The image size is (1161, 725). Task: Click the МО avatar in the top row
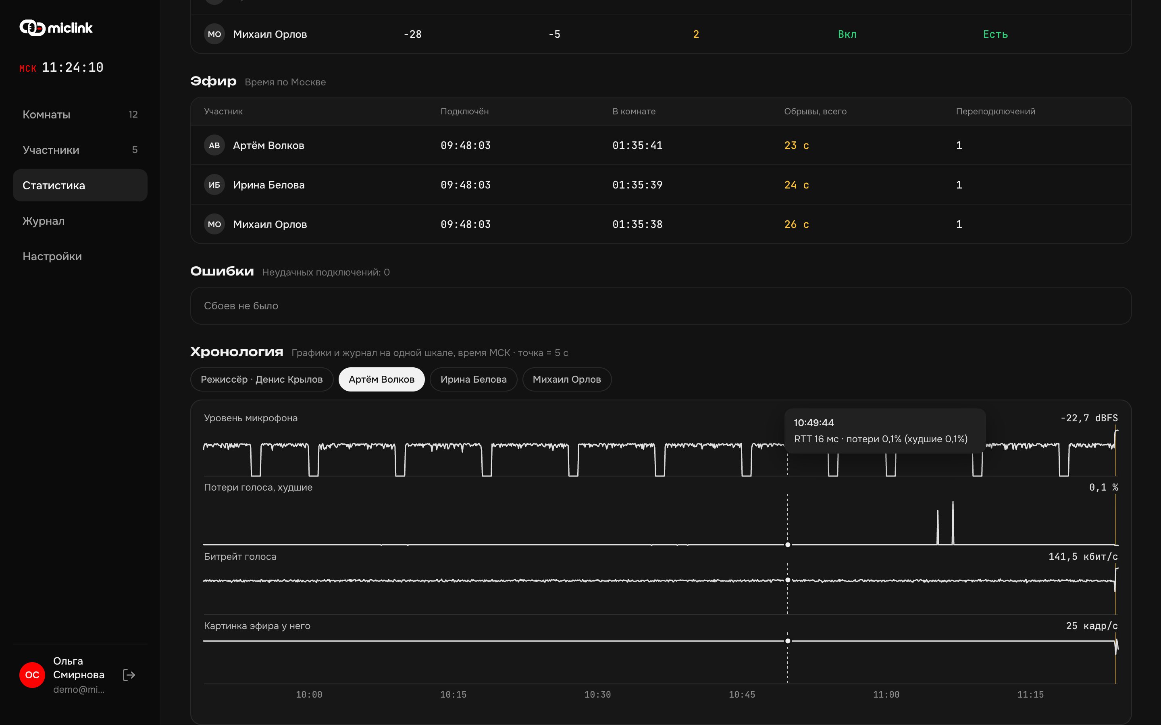click(x=214, y=34)
